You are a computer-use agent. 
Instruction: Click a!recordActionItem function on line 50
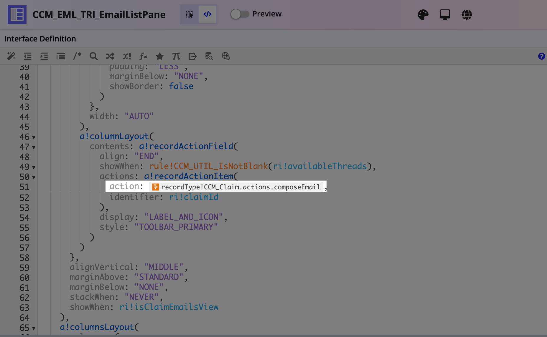(189, 176)
